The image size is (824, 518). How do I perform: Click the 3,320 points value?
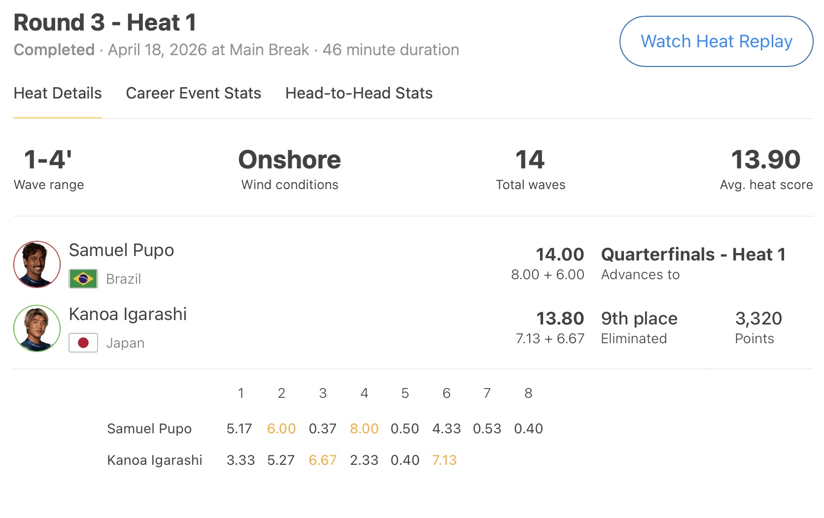(758, 319)
